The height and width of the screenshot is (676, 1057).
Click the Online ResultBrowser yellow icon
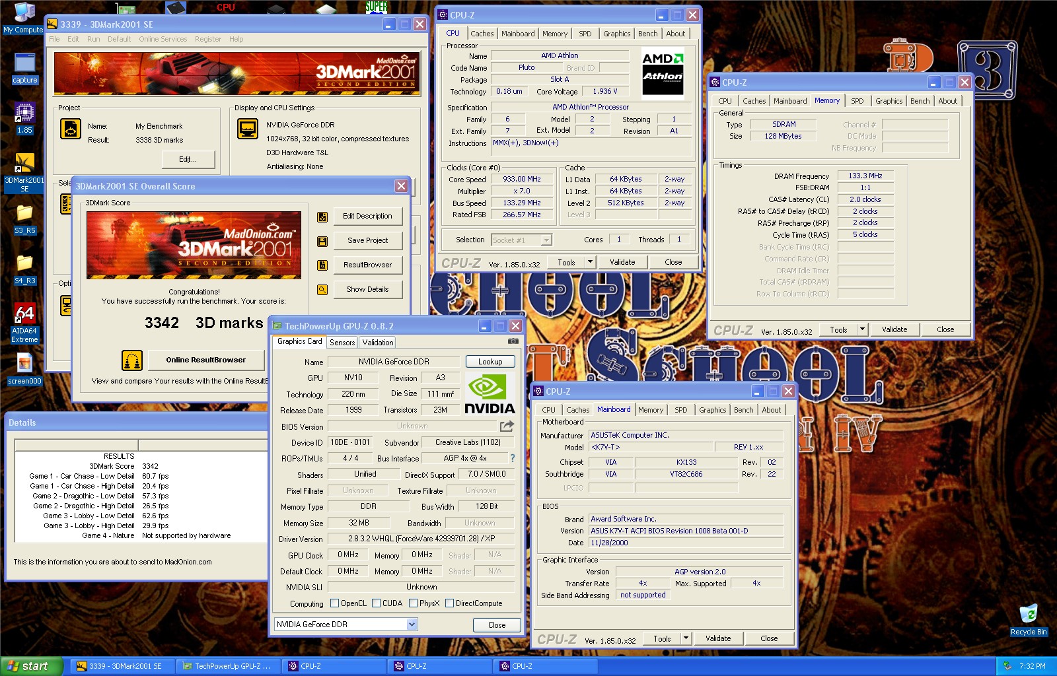click(x=132, y=360)
